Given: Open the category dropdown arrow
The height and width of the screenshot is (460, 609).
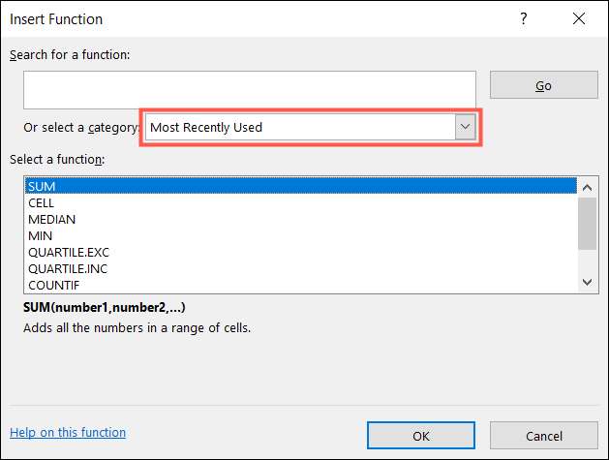Looking at the screenshot, I should point(466,127).
